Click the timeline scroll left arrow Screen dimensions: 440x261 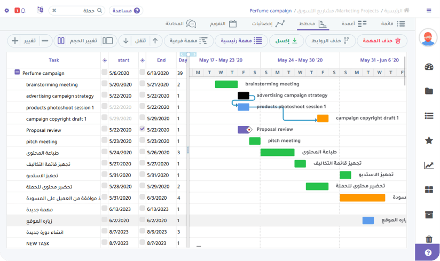click(182, 54)
